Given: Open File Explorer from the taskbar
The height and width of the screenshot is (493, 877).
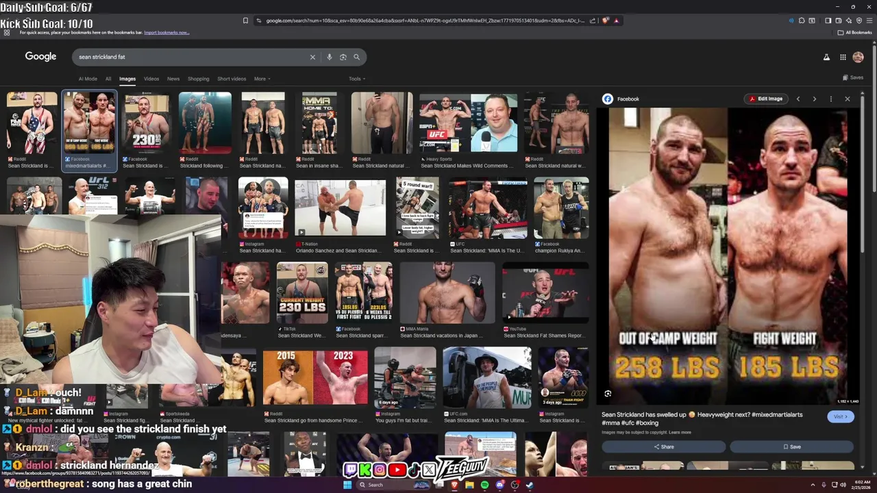Looking at the screenshot, I should pyautogui.click(x=469, y=485).
